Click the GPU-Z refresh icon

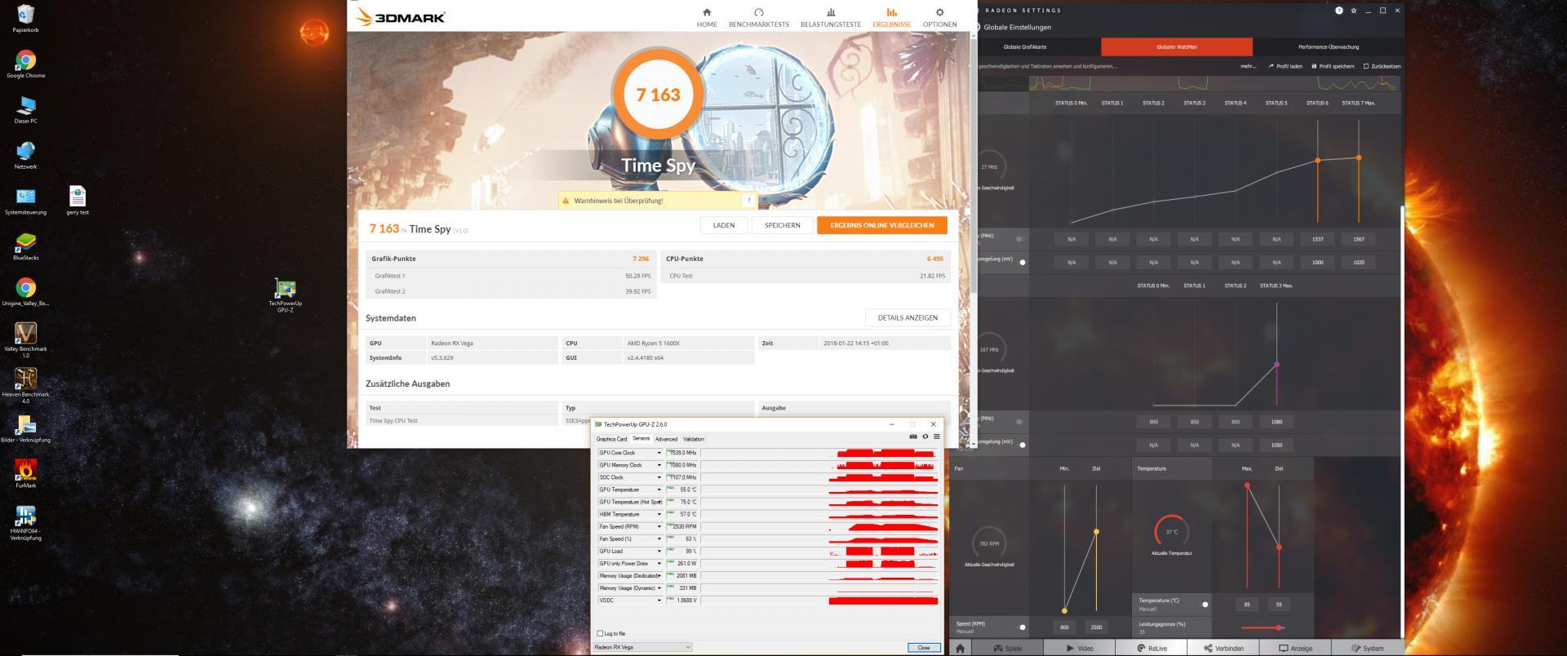click(x=925, y=437)
